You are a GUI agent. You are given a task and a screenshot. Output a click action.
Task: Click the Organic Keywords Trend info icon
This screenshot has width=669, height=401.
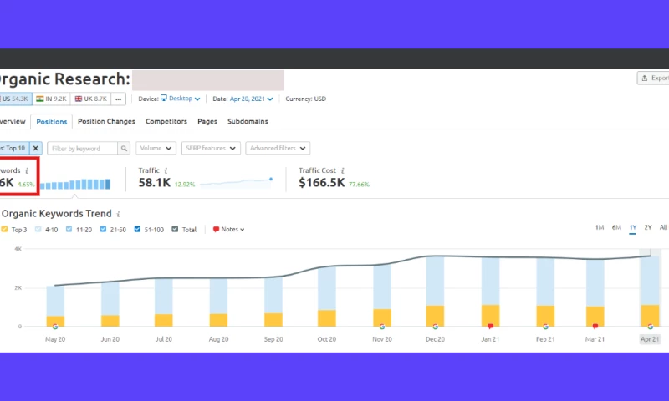point(118,214)
